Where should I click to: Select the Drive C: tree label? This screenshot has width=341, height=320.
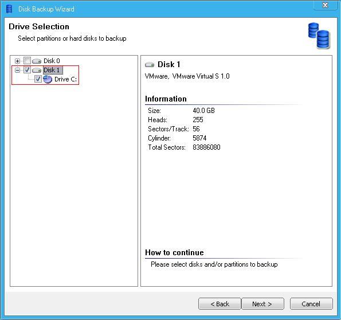(65, 79)
